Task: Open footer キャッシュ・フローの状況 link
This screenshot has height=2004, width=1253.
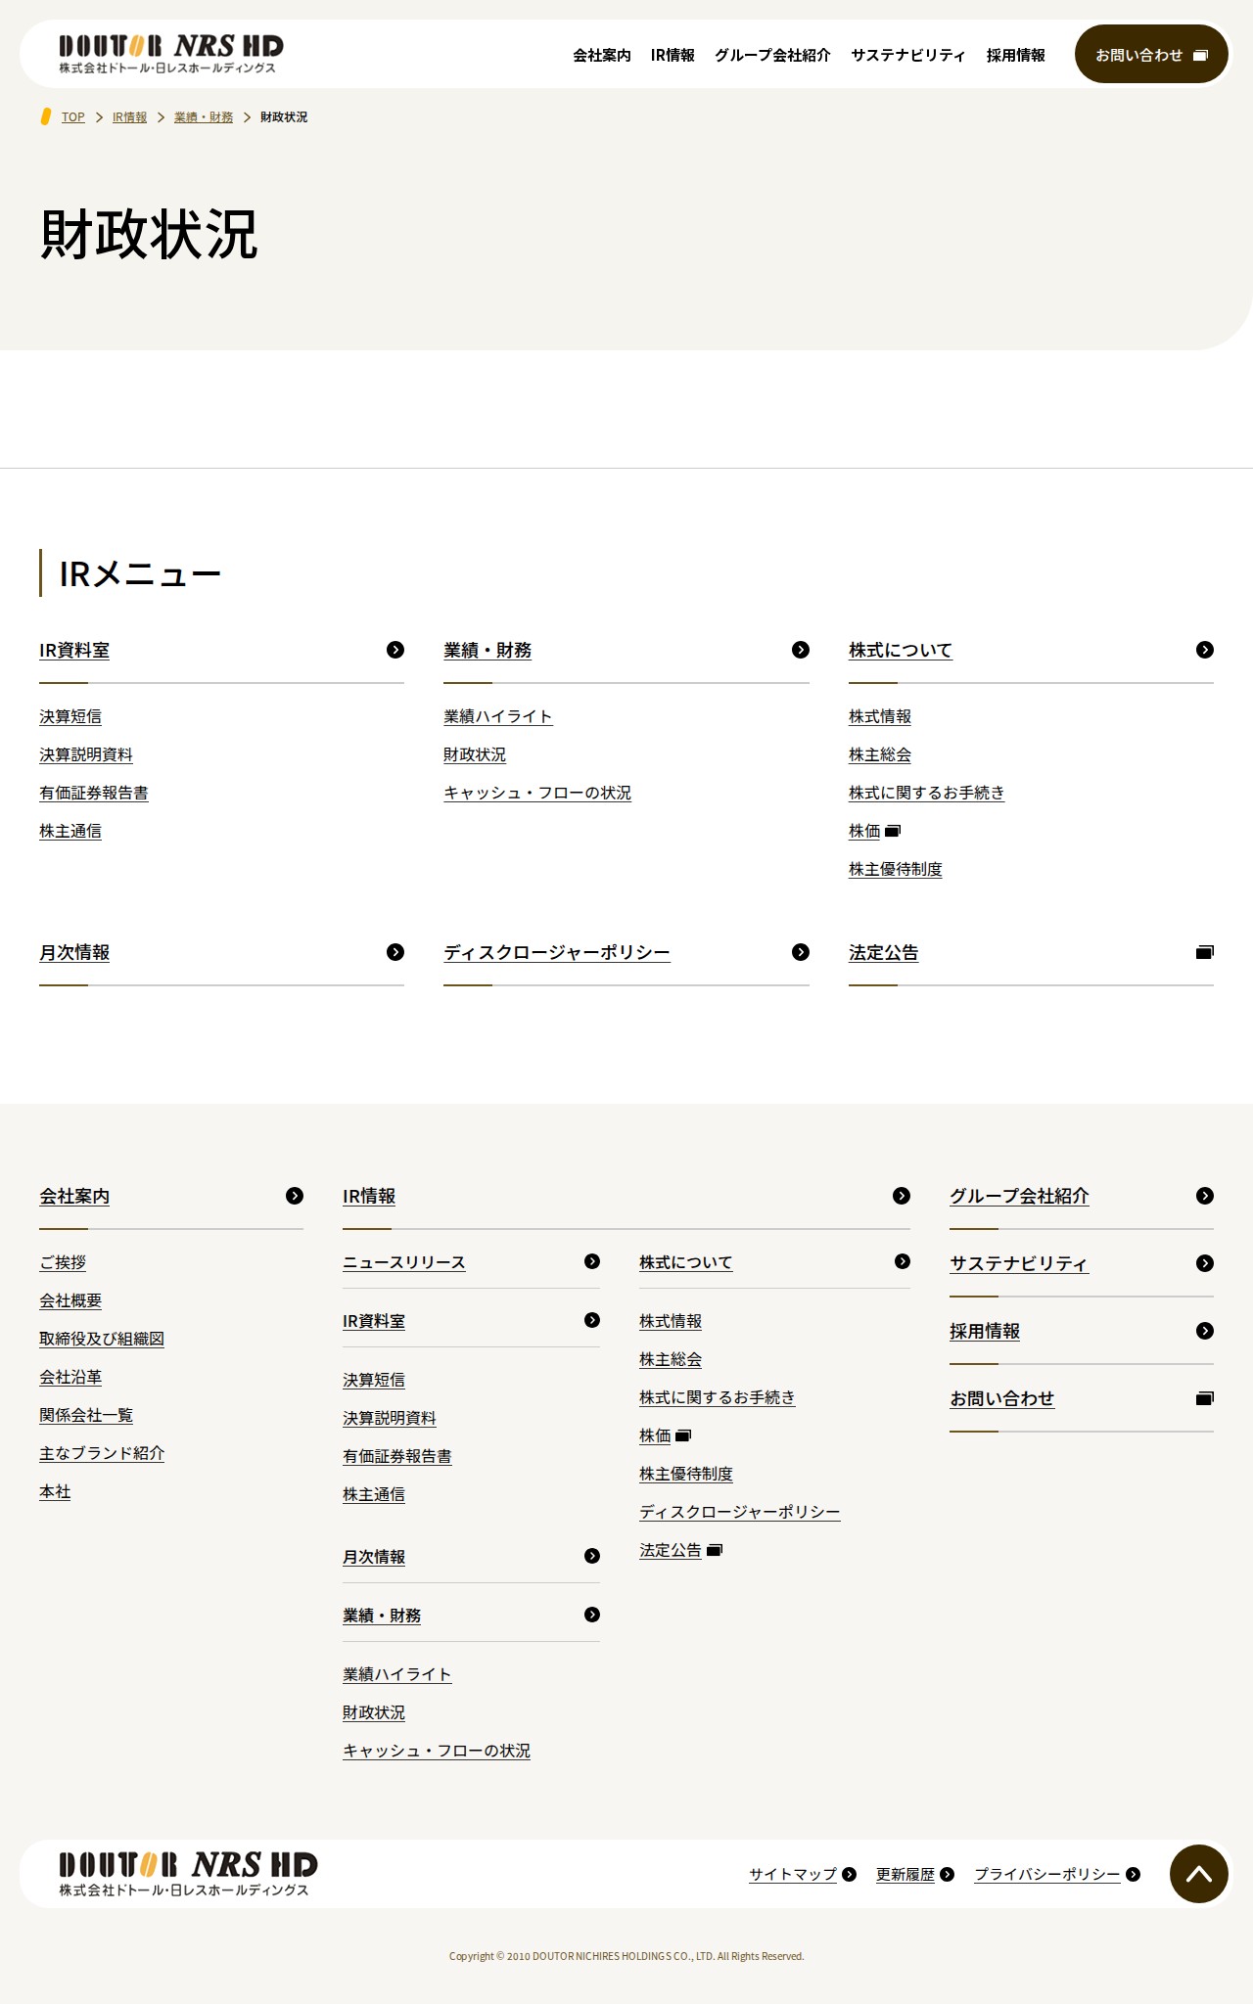Action: tap(437, 1751)
